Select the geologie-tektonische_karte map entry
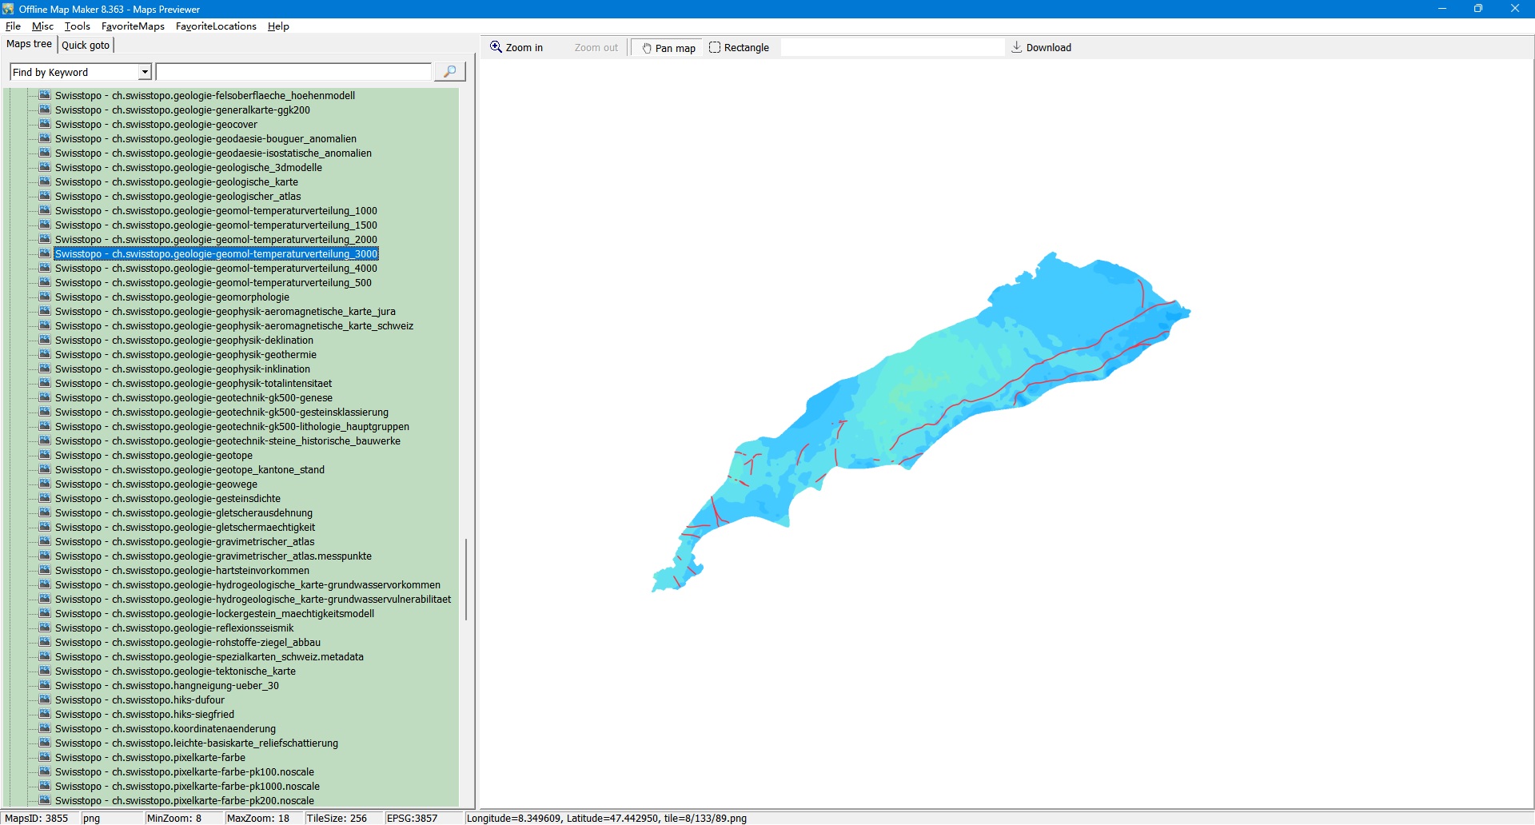The width and height of the screenshot is (1535, 825). 175,672
